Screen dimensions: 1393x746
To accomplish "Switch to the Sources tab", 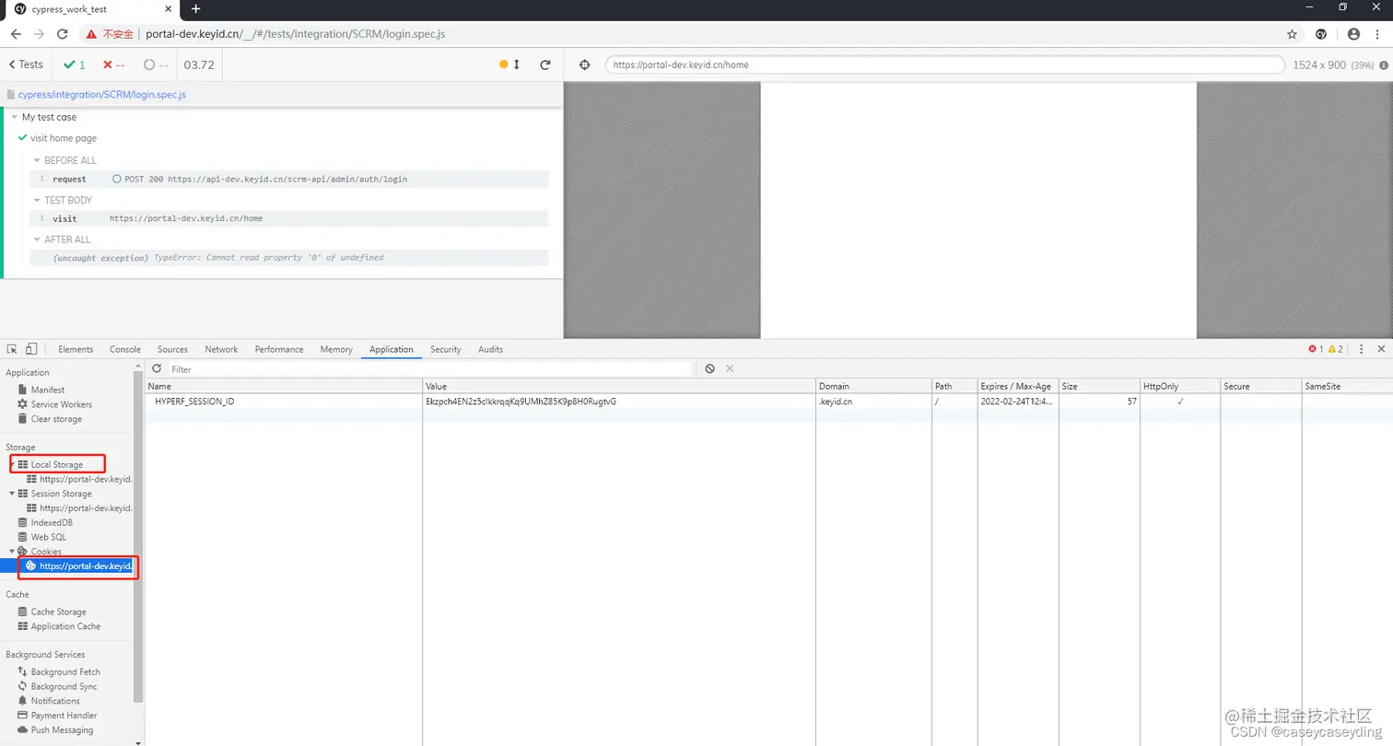I will 172,349.
